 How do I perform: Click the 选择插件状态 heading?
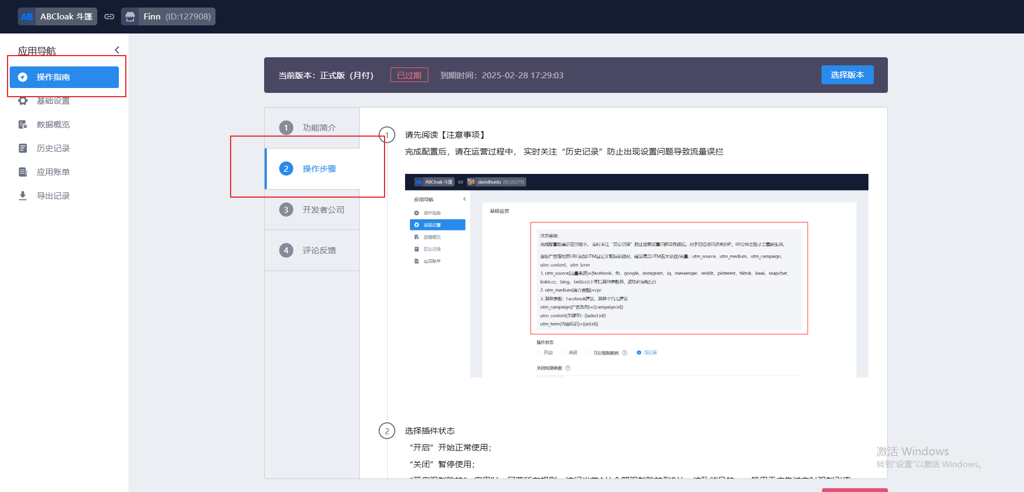click(430, 431)
